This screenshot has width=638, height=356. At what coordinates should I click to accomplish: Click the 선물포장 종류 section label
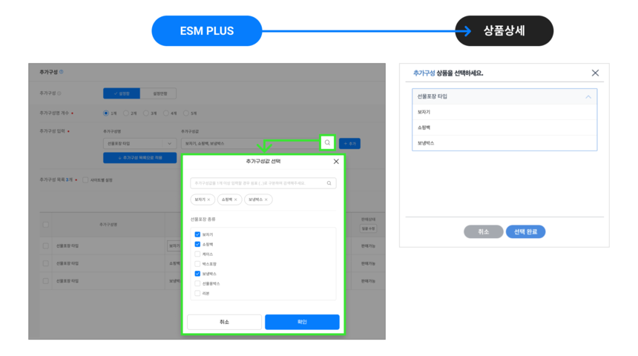pos(203,220)
